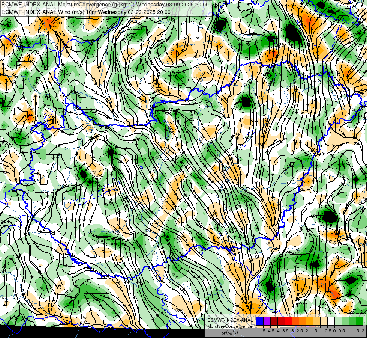Image resolution: width=367 pixels, height=338 pixels.
Task: Select the bright red swatch between -3.5 and -3
Action: [x=288, y=321]
